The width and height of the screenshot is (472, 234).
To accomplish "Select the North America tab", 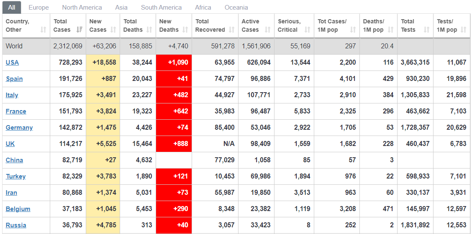I will [82, 8].
